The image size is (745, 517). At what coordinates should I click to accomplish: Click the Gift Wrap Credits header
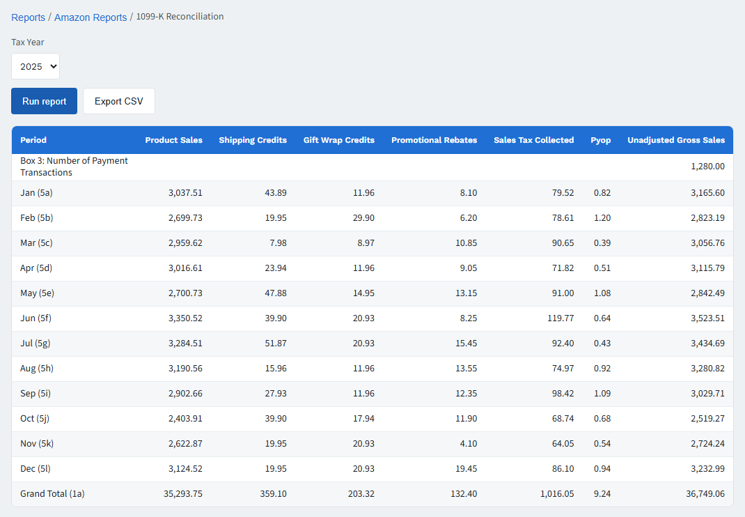tap(339, 140)
